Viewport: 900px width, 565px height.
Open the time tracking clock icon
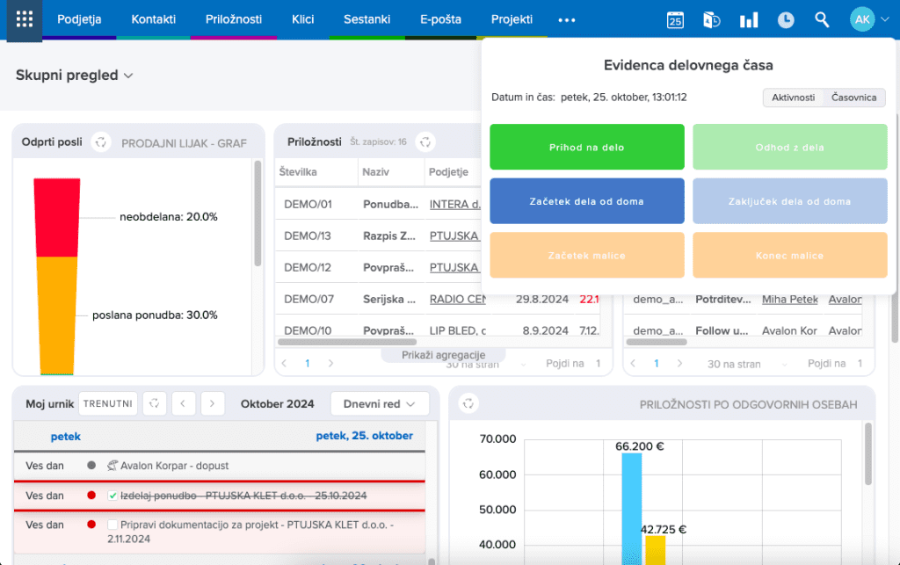pyautogui.click(x=786, y=19)
